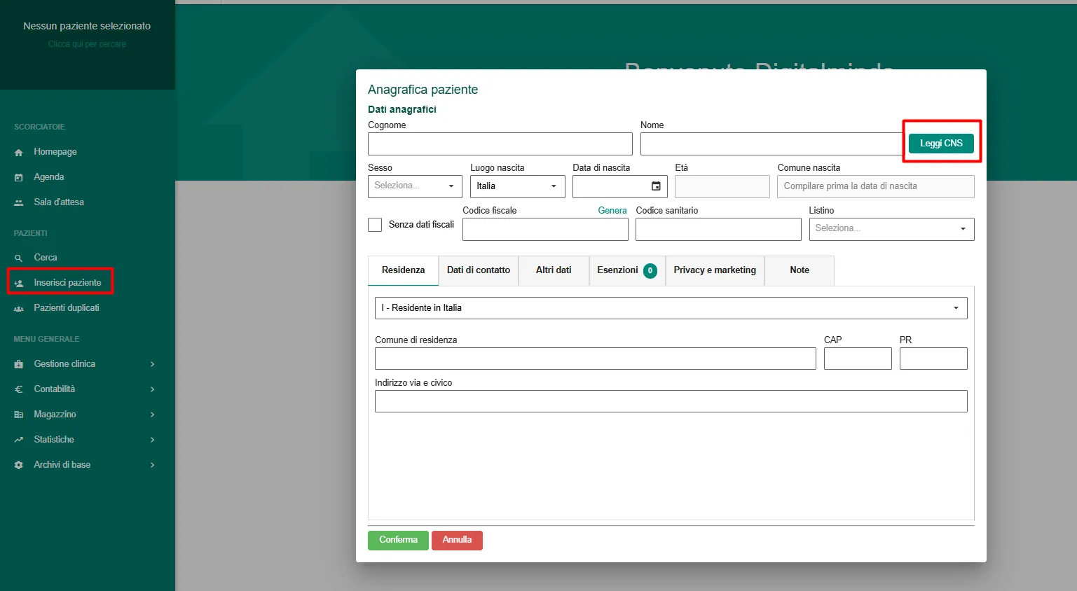The height and width of the screenshot is (591, 1077).
Task: Click the Pazienti duplicati group icon
Action: [x=19, y=308]
